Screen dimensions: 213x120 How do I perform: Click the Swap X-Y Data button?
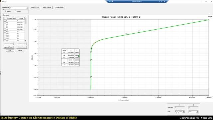click(35, 7)
